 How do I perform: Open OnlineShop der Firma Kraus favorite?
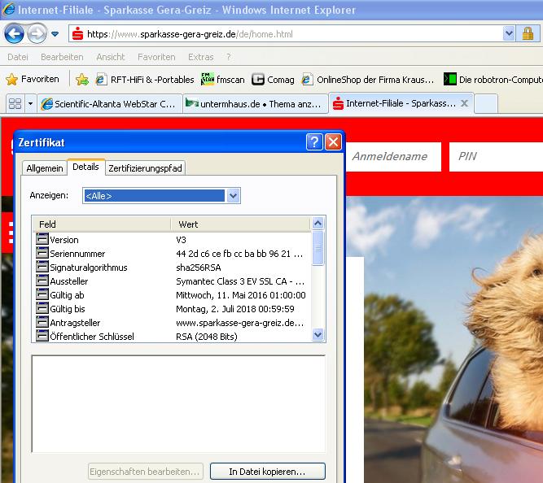click(368, 80)
